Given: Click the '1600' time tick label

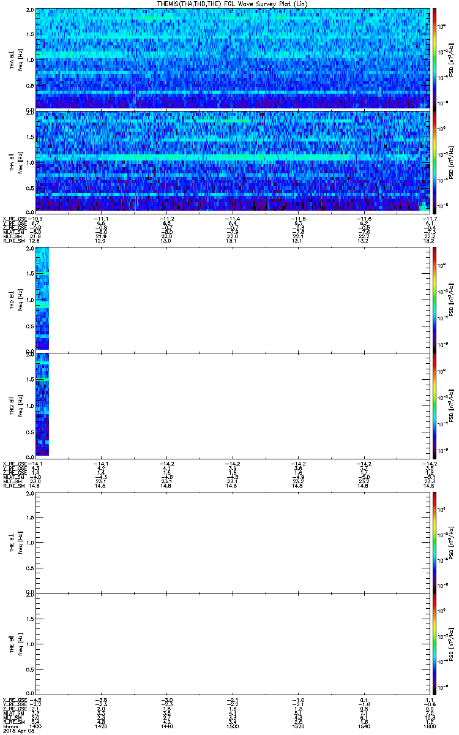Looking at the screenshot, I should click(x=428, y=725).
